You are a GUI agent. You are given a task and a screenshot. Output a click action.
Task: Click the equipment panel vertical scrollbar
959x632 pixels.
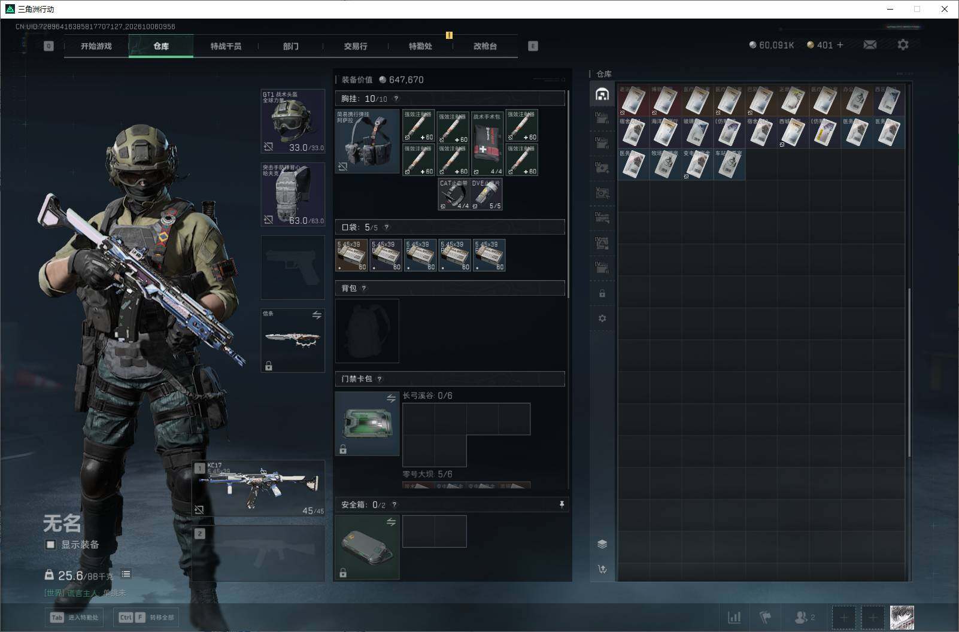click(567, 195)
